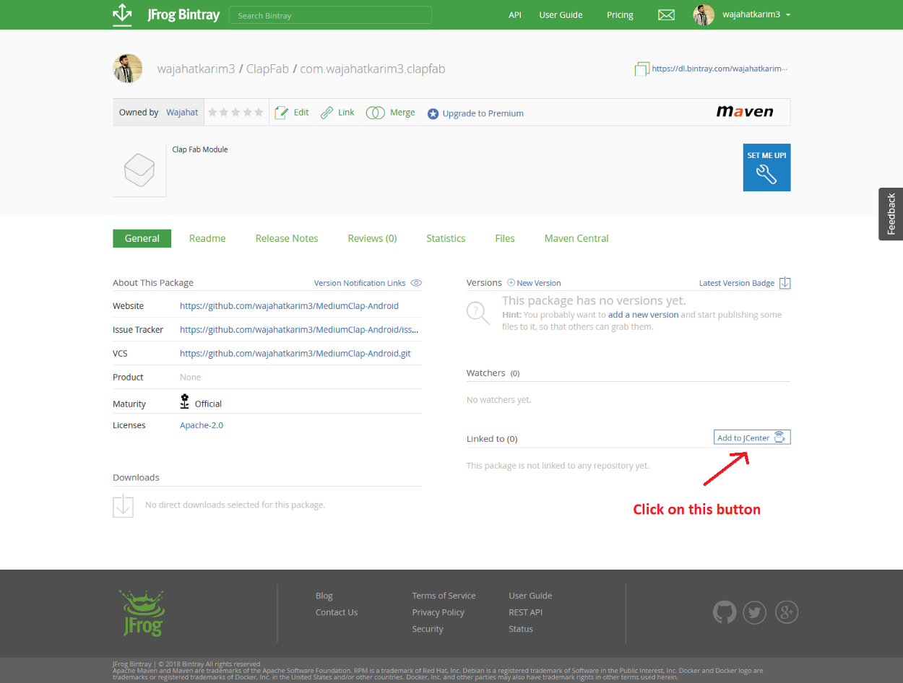Image resolution: width=903 pixels, height=683 pixels.
Task: Click the Edit pencil icon
Action: pos(281,113)
